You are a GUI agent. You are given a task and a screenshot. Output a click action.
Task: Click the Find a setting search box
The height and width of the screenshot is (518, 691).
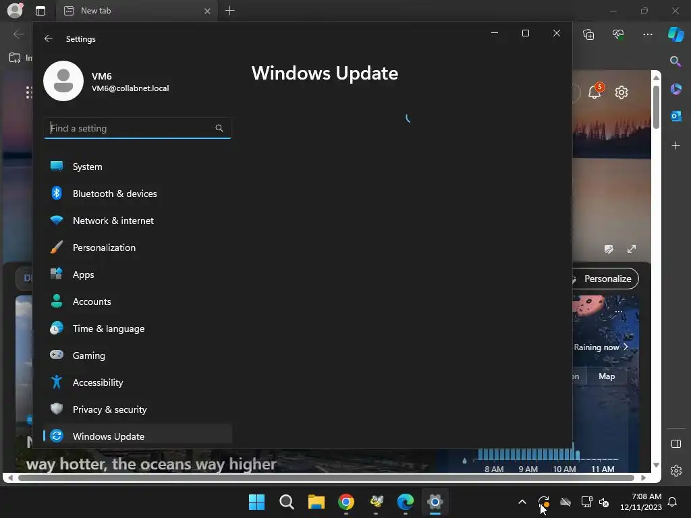click(x=138, y=128)
